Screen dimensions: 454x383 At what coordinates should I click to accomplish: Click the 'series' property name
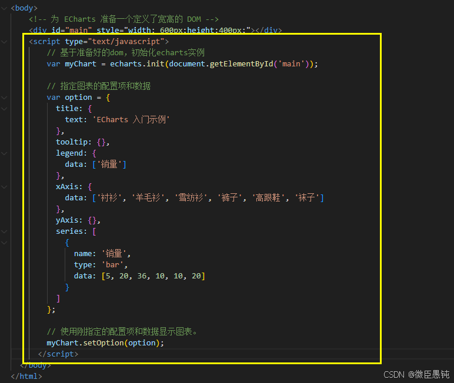(x=69, y=231)
